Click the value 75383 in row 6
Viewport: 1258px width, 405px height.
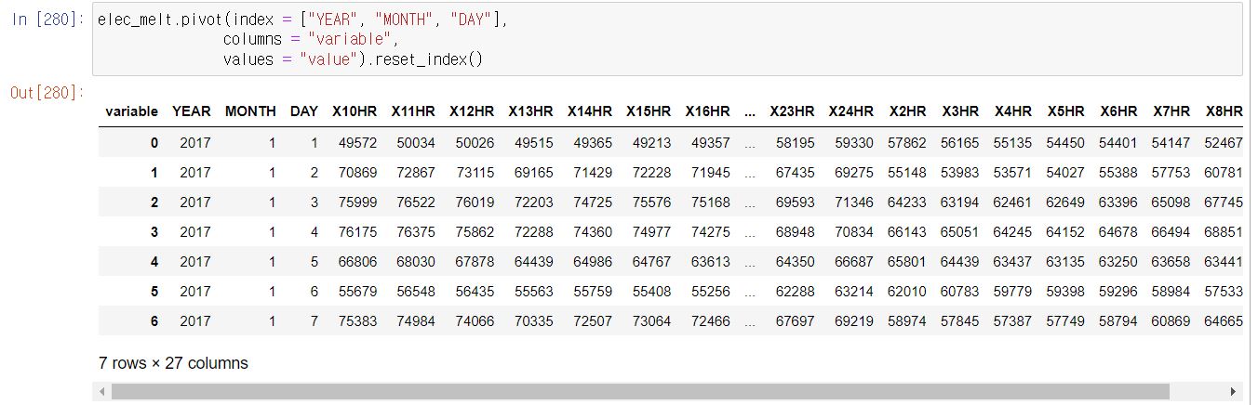point(358,320)
